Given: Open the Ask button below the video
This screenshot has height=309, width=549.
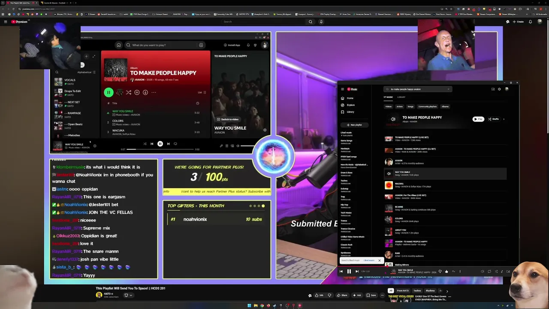Looking at the screenshot, I should click(x=357, y=295).
